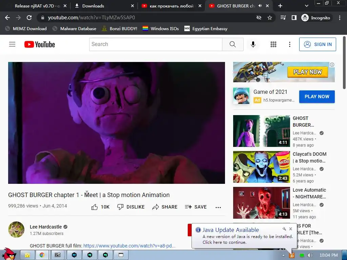The height and width of the screenshot is (260, 347).
Task: Switch to the Release njRAT v0.7D tab
Action: 38,6
